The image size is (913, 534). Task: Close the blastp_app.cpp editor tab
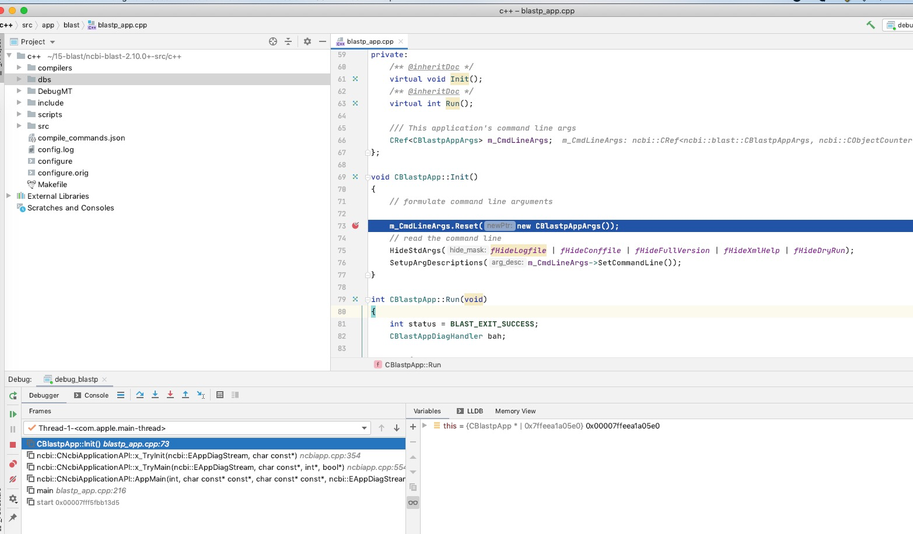coord(401,41)
